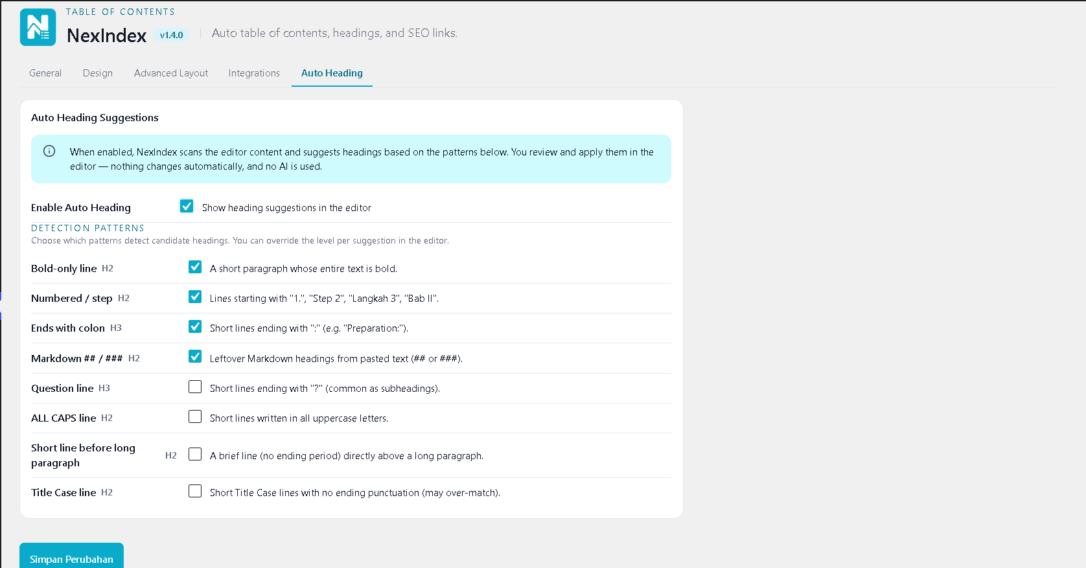This screenshot has height=568, width=1086.
Task: Click the Show heading suggestions label
Action: coord(286,208)
